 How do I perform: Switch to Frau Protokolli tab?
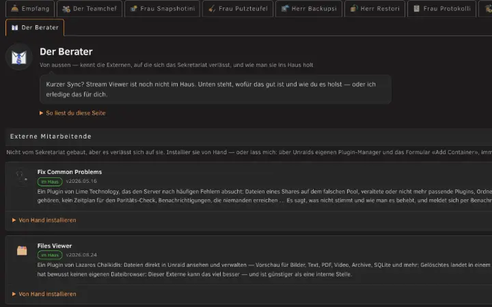click(441, 8)
